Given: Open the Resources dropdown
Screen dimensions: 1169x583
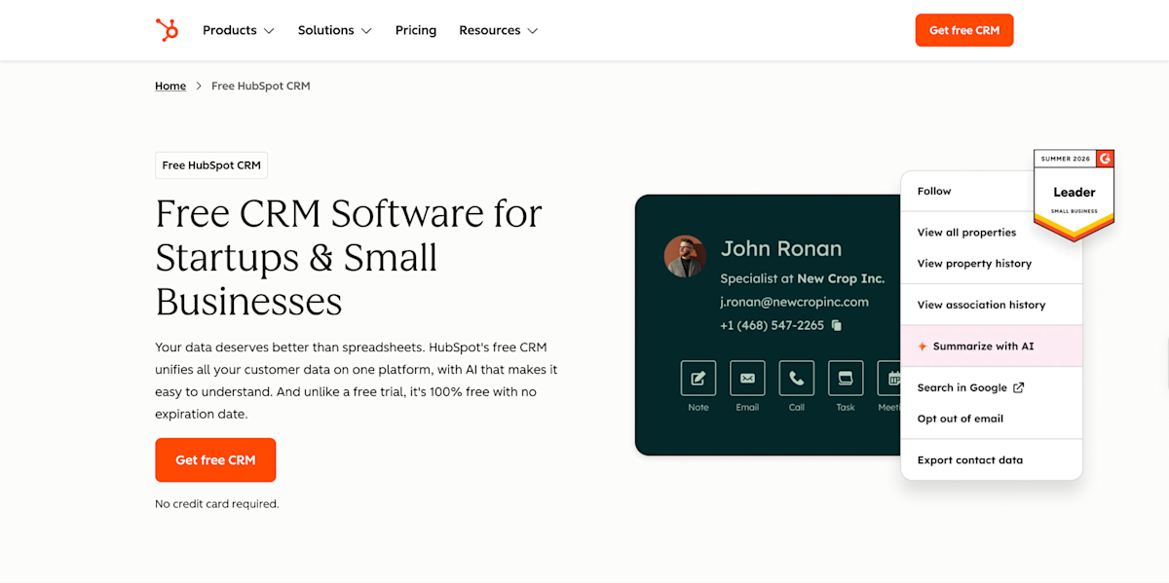Looking at the screenshot, I should (499, 30).
